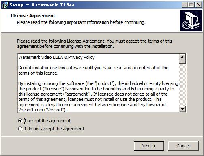Image resolution: width=204 pixels, height=156 pixels.
Task: Click the license scrollbar thumb
Action: (x=182, y=62)
